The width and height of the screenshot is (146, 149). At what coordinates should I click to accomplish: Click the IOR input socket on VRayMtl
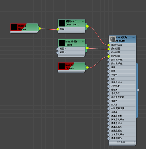coord(109,79)
